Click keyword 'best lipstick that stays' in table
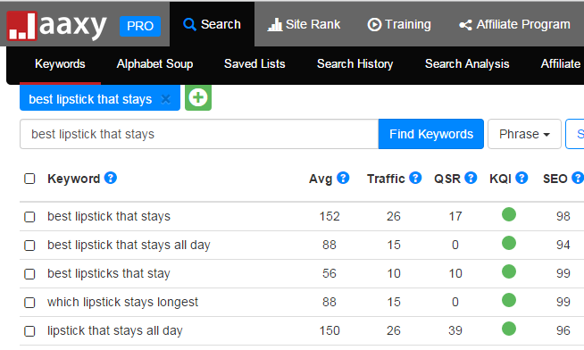 coord(109,216)
